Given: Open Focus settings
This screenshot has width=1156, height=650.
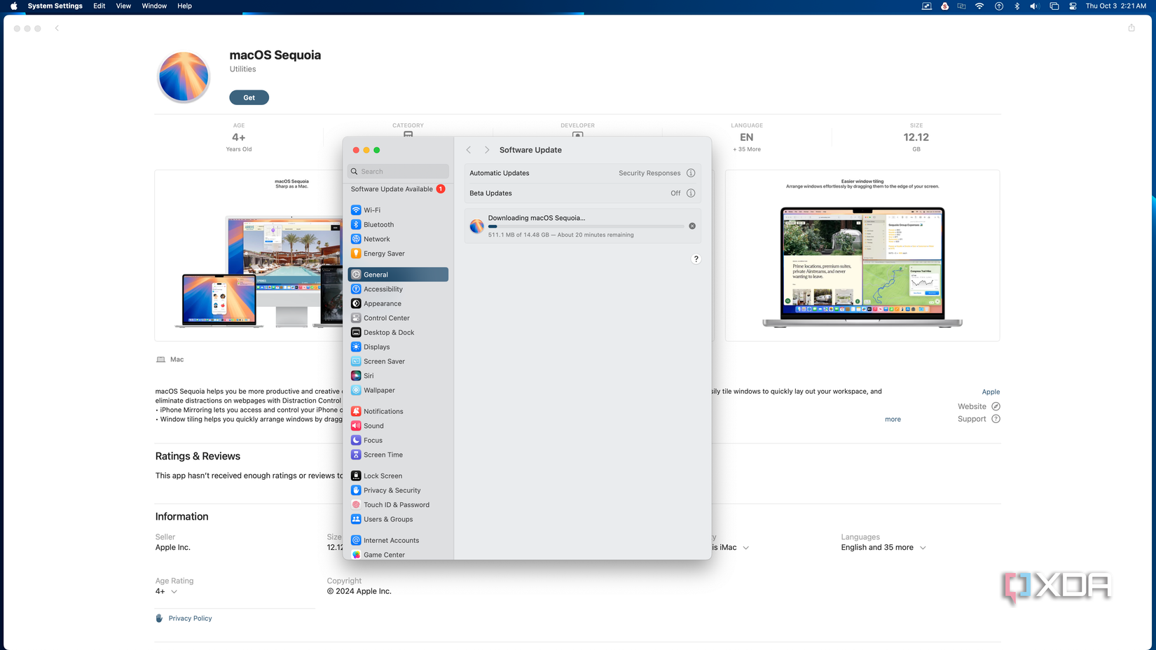Looking at the screenshot, I should pos(398,441).
